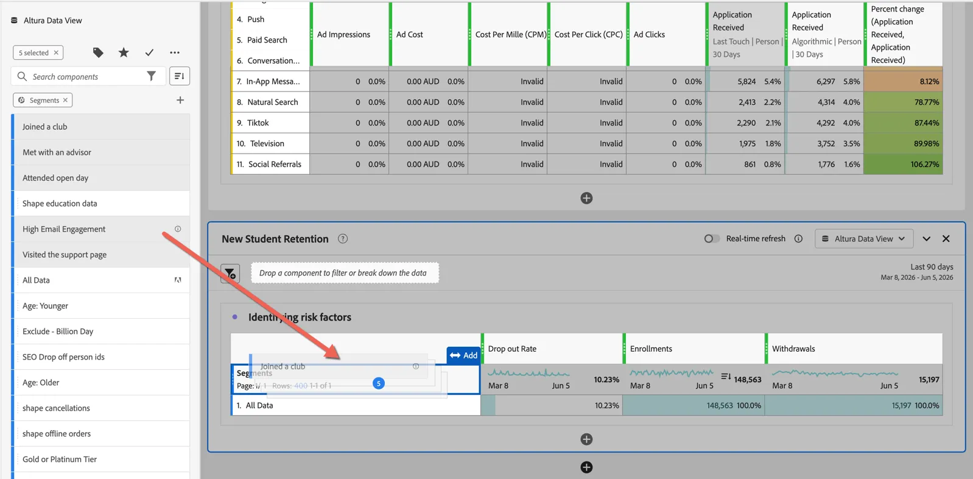The image size is (973, 479).
Task: Add a new component with plus icon
Action: [180, 100]
